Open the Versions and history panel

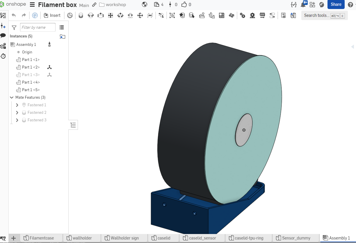3,56
